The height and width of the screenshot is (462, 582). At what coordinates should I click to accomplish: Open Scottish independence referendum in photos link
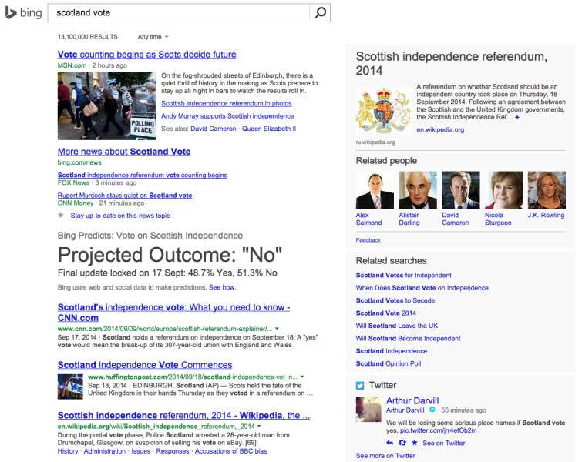[227, 103]
